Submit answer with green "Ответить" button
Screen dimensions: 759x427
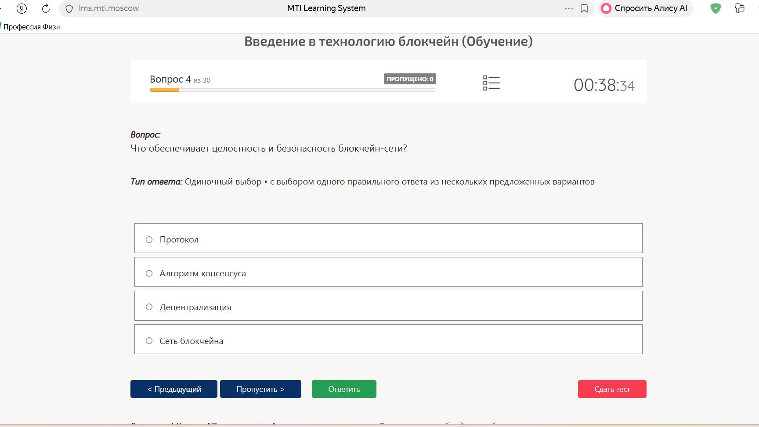click(x=344, y=389)
